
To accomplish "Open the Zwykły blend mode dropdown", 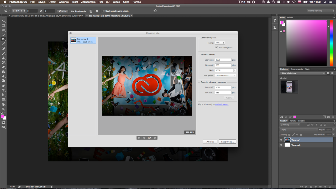I will click(299, 130).
